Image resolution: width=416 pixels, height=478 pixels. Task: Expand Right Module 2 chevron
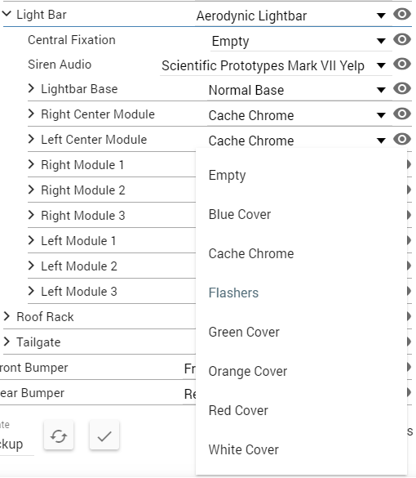(31, 190)
